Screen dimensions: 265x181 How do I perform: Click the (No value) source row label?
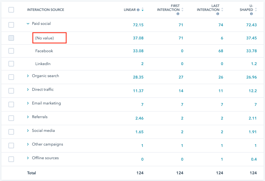click(44, 38)
